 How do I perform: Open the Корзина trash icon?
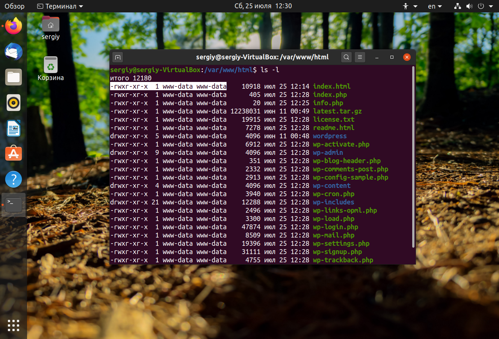(x=51, y=65)
